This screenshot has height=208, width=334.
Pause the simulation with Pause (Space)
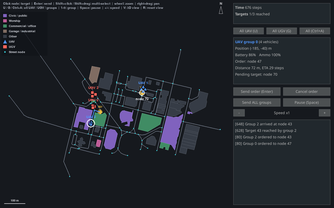[307, 102]
